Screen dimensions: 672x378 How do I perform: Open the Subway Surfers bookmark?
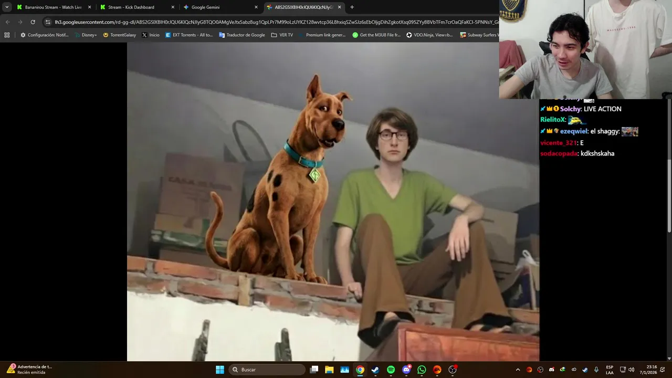point(479,35)
